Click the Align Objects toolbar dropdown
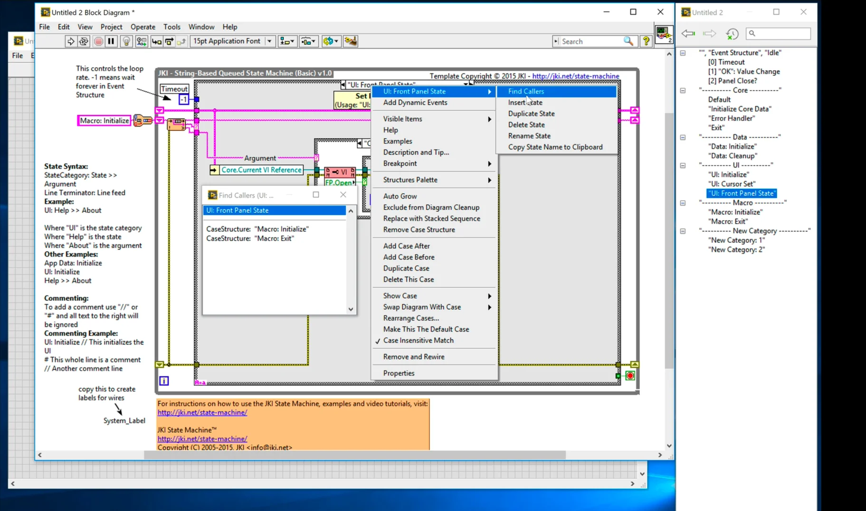866x511 pixels. 286,41
